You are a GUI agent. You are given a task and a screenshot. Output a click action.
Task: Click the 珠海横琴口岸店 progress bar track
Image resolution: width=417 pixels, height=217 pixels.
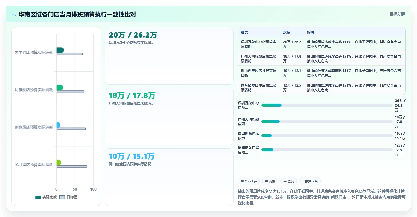(327, 150)
